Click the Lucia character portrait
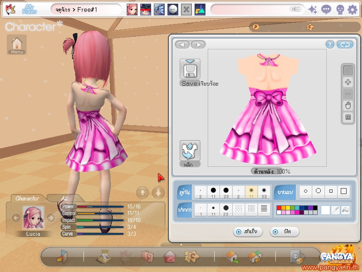Screen dimensions: 362x272 click(33, 218)
